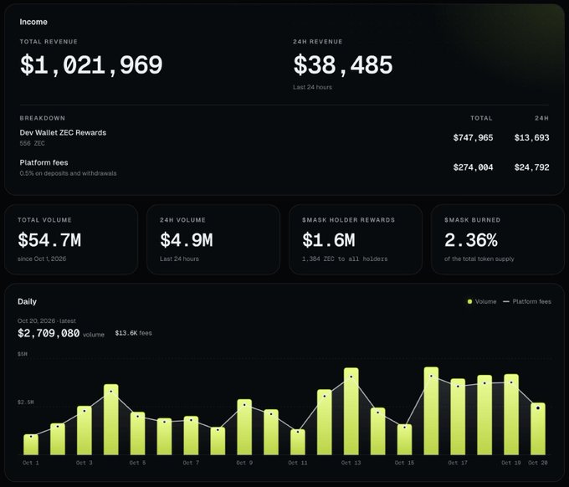The image size is (569, 487).
Task: Click the Volume legend dot
Action: [469, 301]
